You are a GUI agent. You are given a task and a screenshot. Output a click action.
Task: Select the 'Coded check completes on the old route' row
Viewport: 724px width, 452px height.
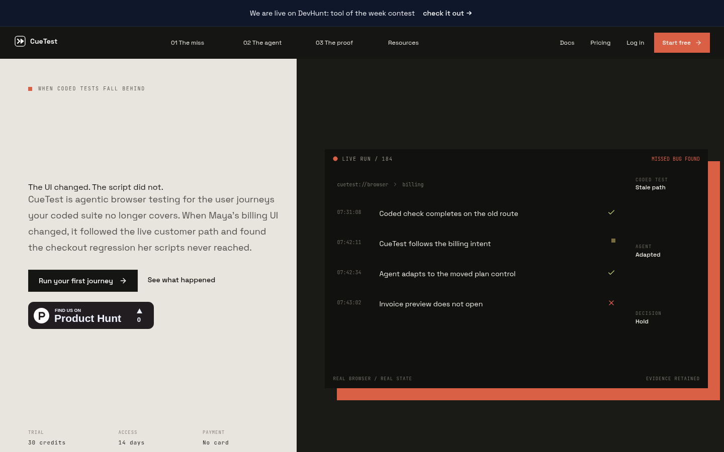[476, 213]
